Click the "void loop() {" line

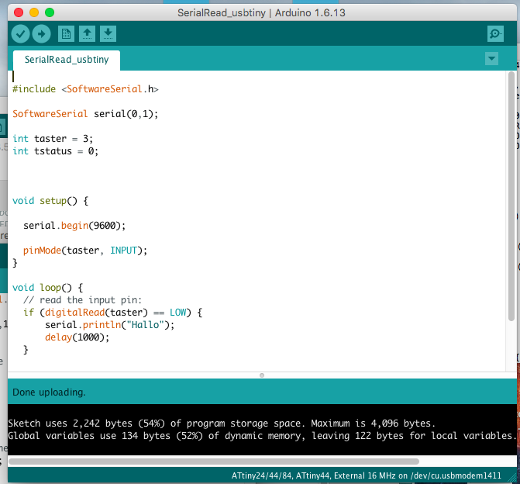click(x=48, y=288)
